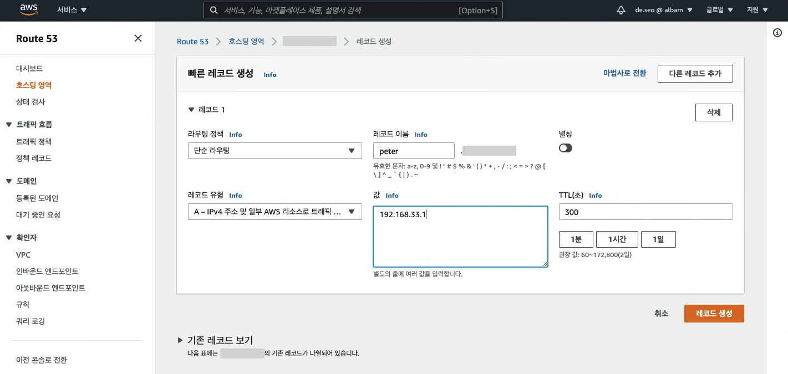Click Info link beside 레코드 이름
The height and width of the screenshot is (374, 788).
tap(421, 135)
